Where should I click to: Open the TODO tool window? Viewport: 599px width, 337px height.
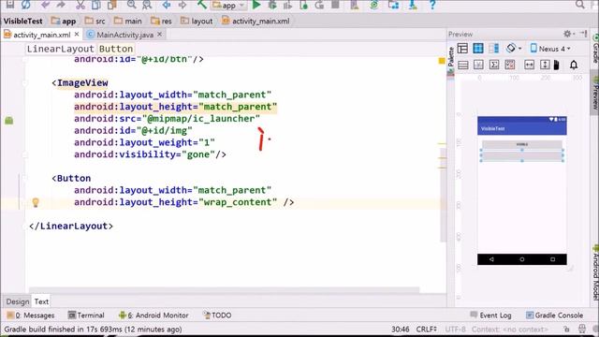217,315
